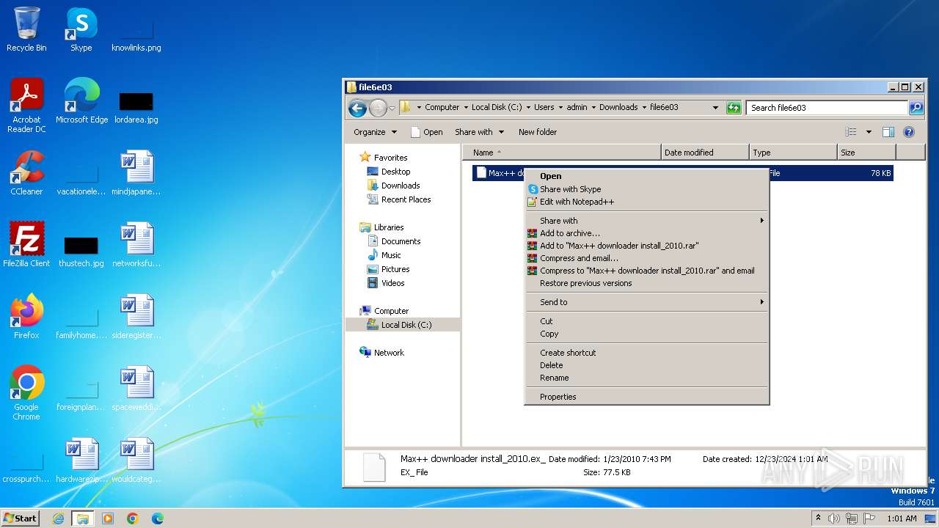Open Google Chrome desktop shortcut
This screenshot has height=528, width=939.
[x=26, y=392]
